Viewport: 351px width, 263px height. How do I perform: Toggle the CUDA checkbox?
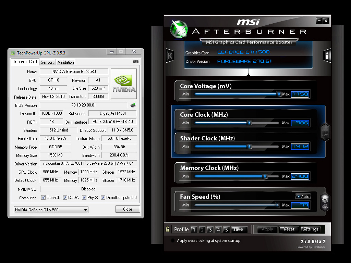(65, 198)
